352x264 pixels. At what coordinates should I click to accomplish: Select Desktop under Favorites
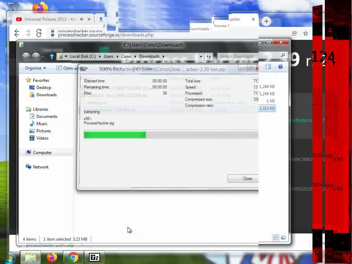pyautogui.click(x=44, y=88)
